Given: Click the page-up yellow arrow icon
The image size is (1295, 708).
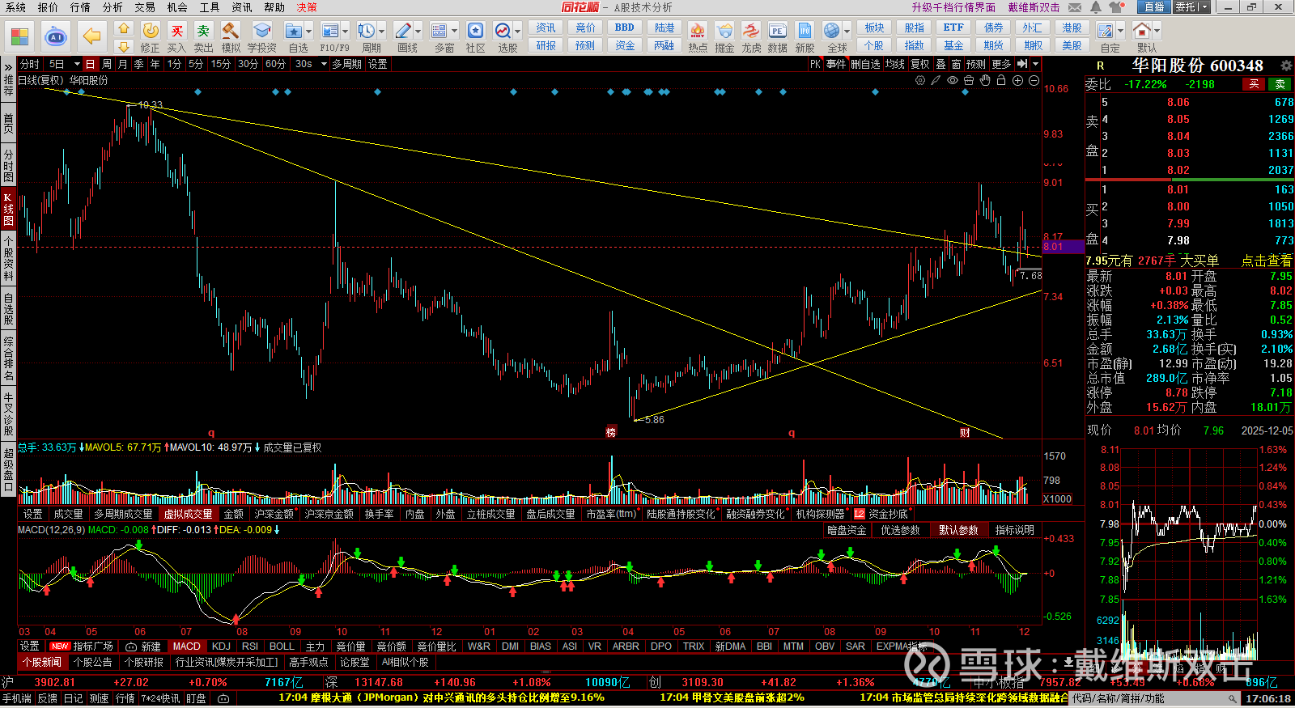Looking at the screenshot, I should coord(123,28).
